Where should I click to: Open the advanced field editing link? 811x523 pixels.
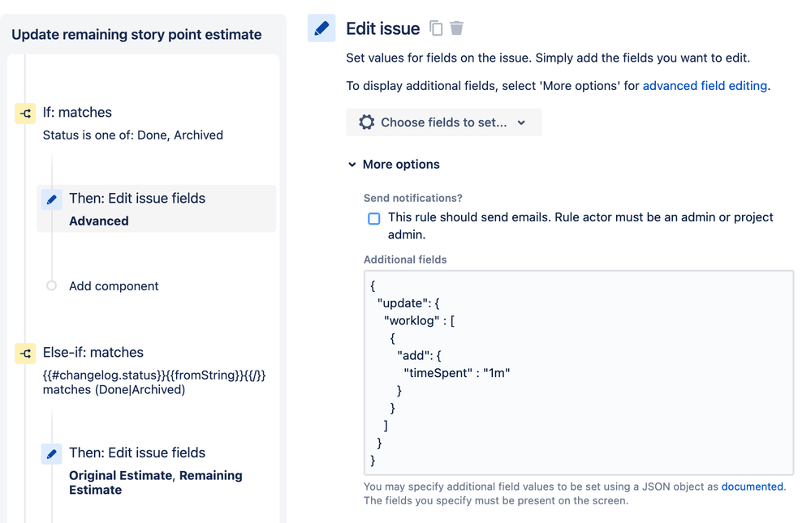click(x=705, y=86)
